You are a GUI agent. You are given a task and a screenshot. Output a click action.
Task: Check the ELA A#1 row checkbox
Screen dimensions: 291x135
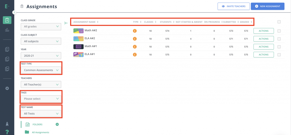(279, 55)
